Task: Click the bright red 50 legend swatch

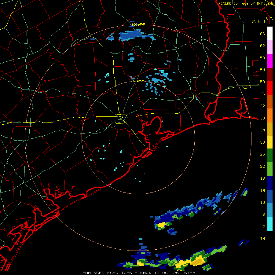Action: pyautogui.click(x=270, y=88)
